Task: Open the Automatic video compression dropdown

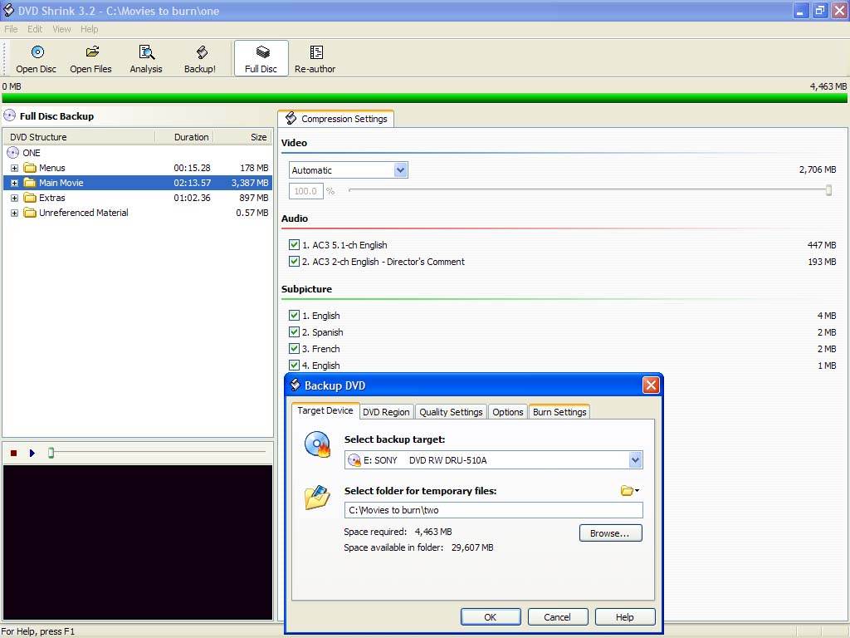Action: [400, 169]
